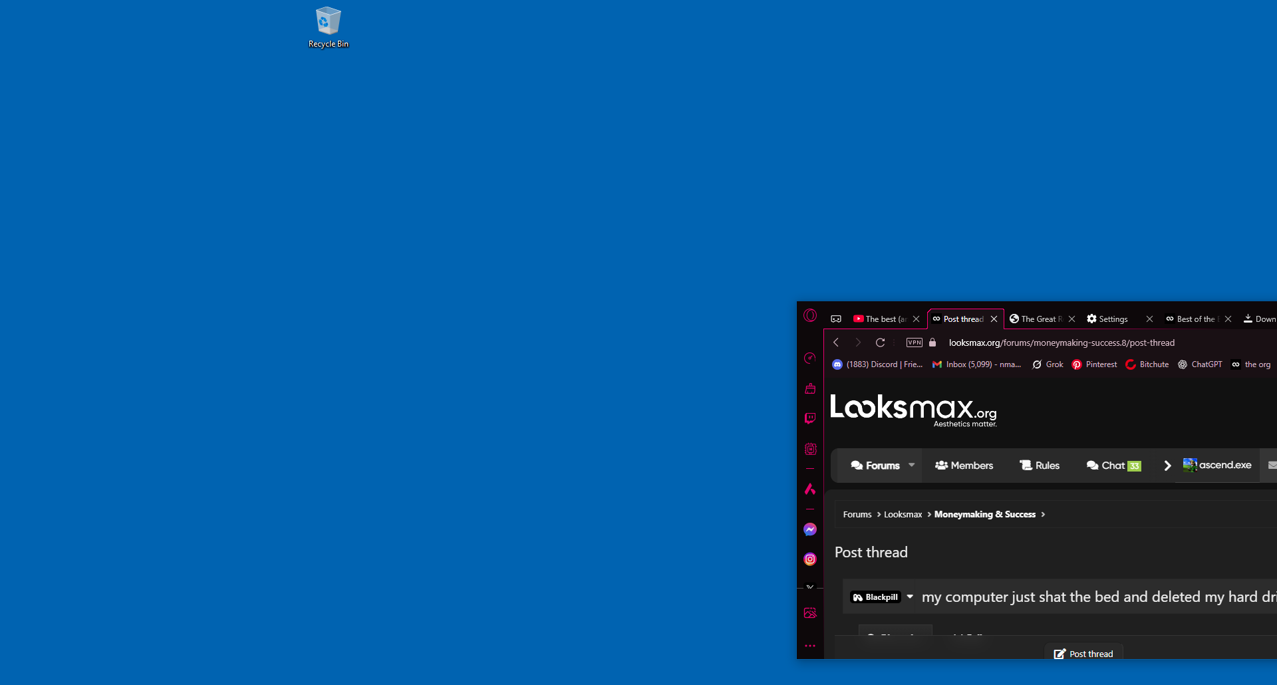The height and width of the screenshot is (685, 1277).
Task: Click the reload page button
Action: click(x=880, y=342)
